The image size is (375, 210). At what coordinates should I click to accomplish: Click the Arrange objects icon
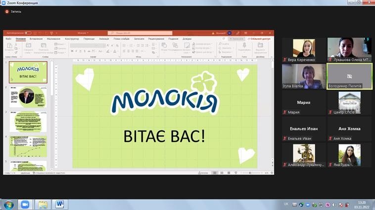pos(175,45)
